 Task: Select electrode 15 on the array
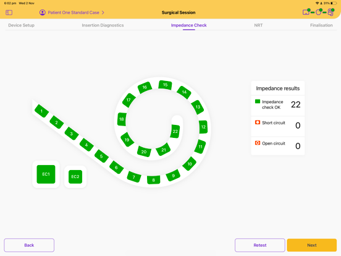pyautogui.click(x=166, y=85)
